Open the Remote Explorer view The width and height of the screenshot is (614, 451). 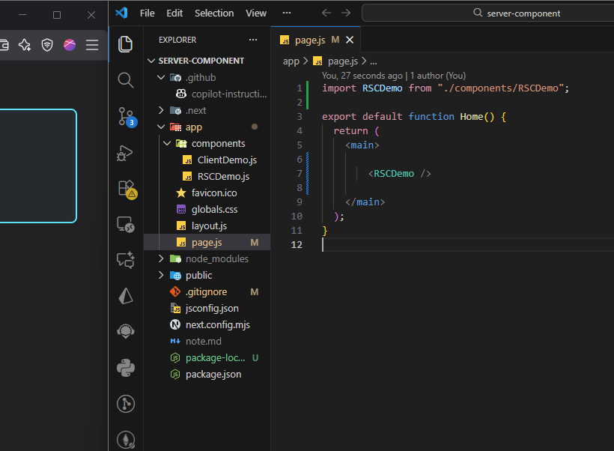point(126,224)
